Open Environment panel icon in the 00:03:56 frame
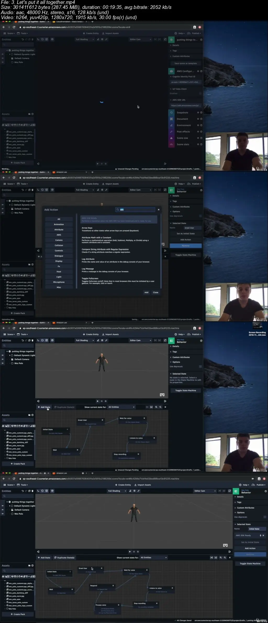Image resolution: width=268 pixels, height=623 pixels. click(x=171, y=125)
